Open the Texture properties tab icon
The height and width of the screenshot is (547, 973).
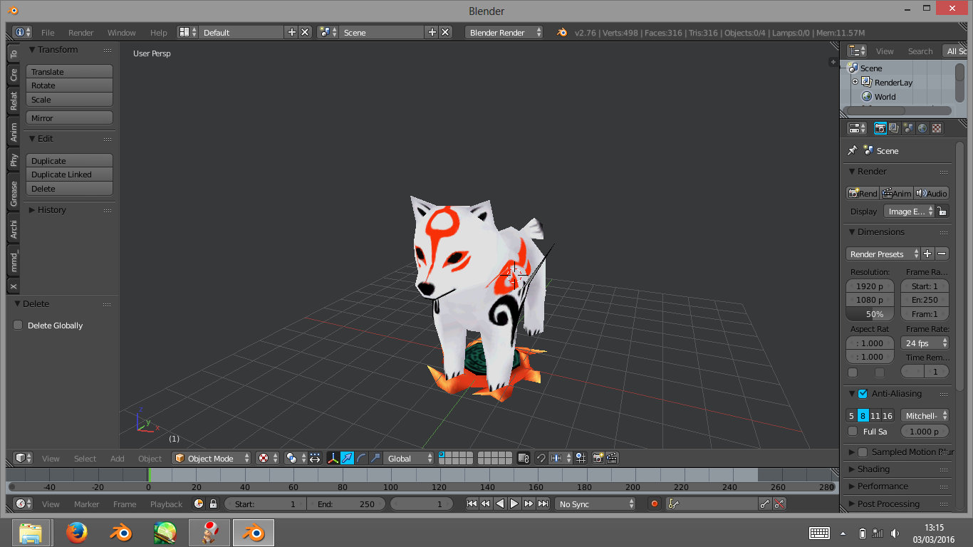tap(937, 128)
